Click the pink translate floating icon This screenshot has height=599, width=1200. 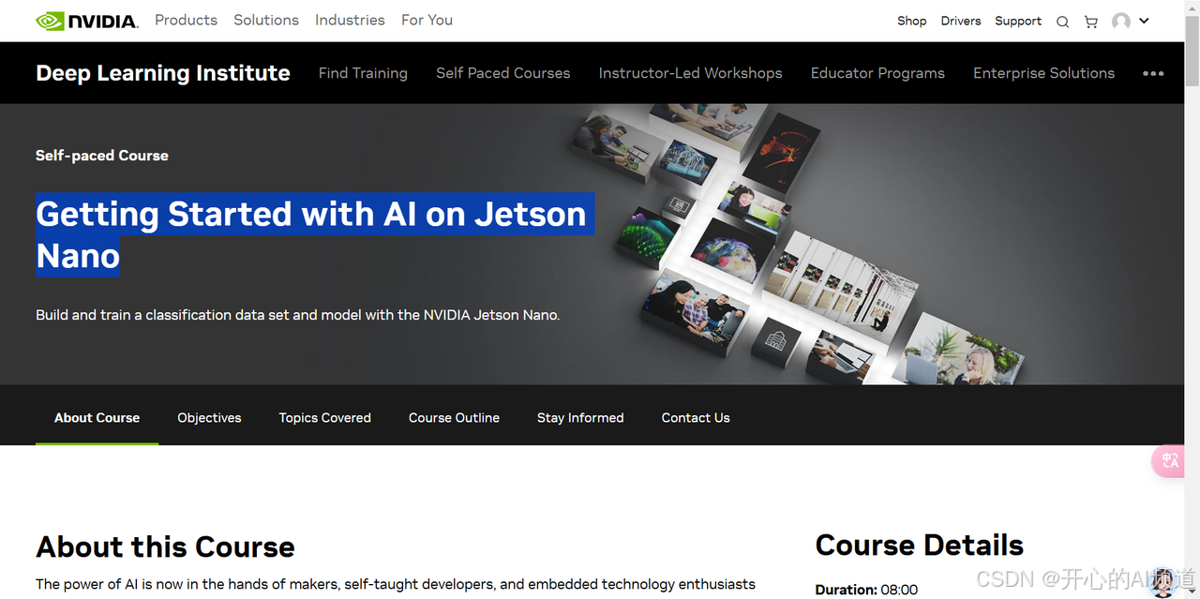pyautogui.click(x=1169, y=460)
